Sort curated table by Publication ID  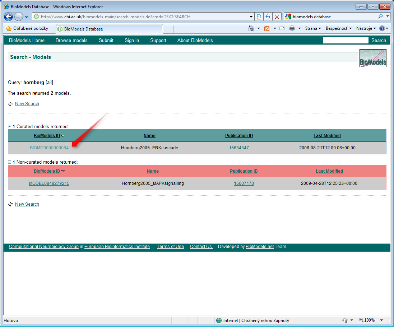click(239, 136)
